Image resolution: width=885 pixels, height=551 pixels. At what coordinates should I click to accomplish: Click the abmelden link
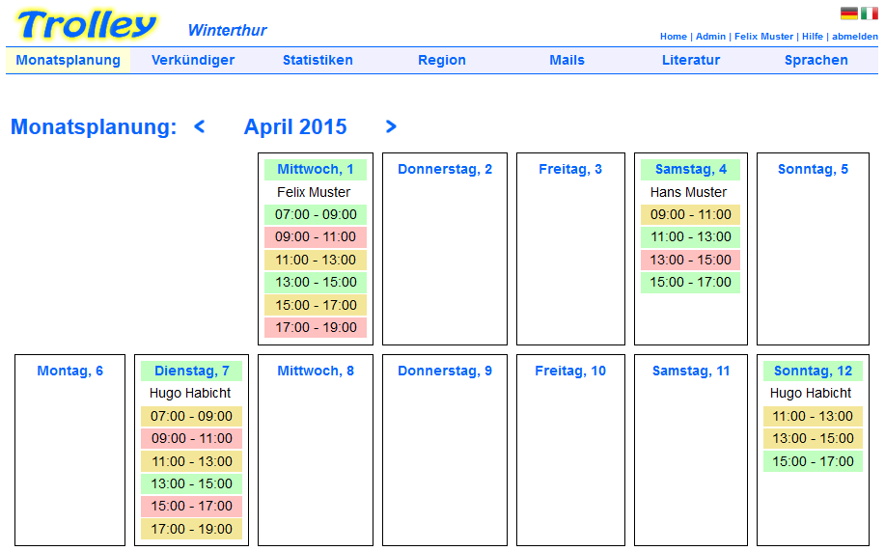(x=854, y=36)
